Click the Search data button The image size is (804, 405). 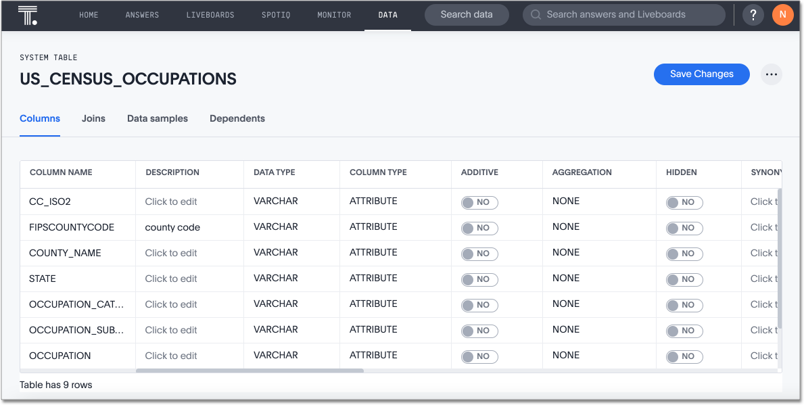[467, 15]
